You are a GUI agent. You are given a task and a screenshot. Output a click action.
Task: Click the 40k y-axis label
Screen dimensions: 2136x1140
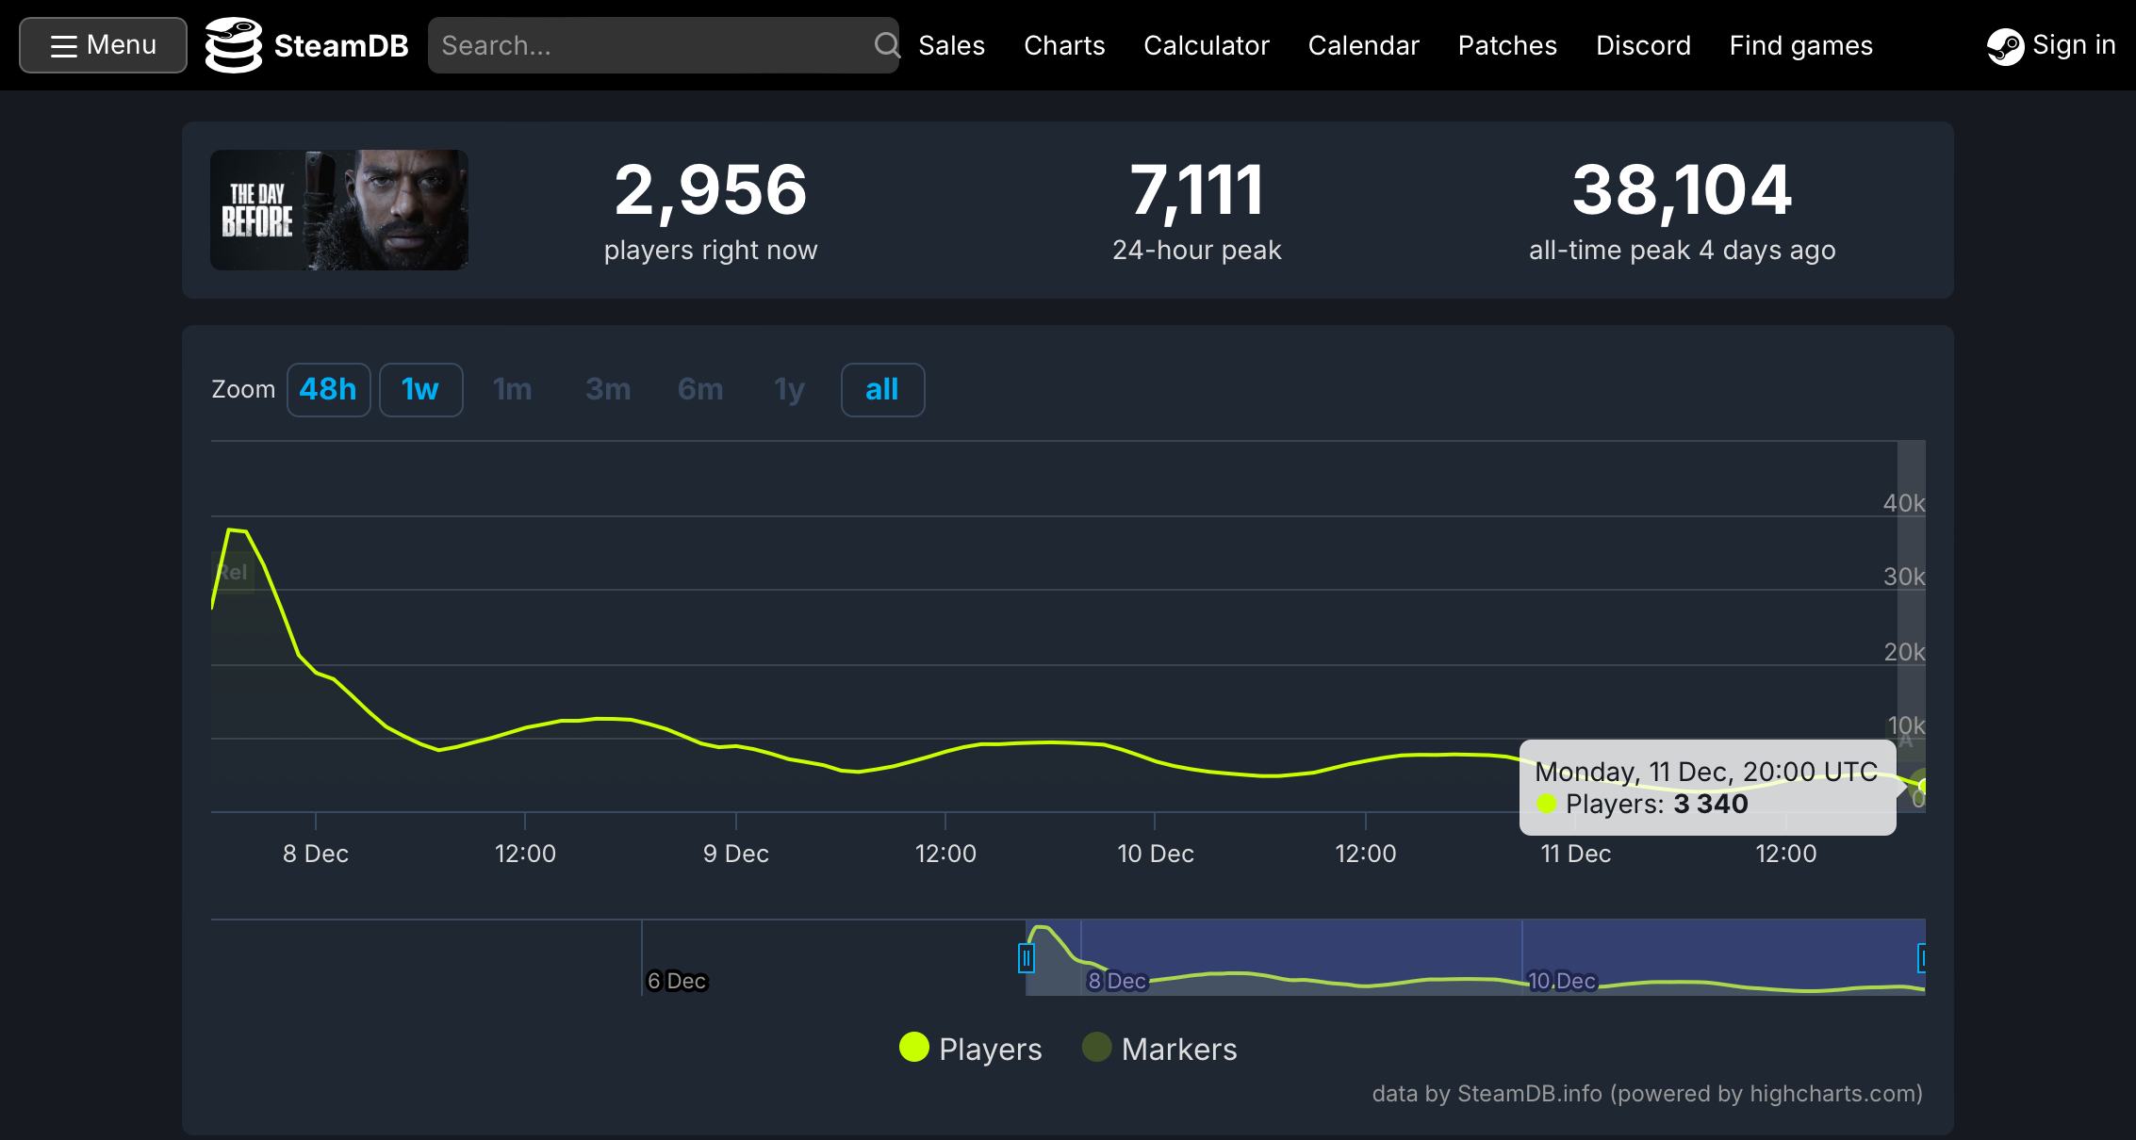click(1904, 503)
